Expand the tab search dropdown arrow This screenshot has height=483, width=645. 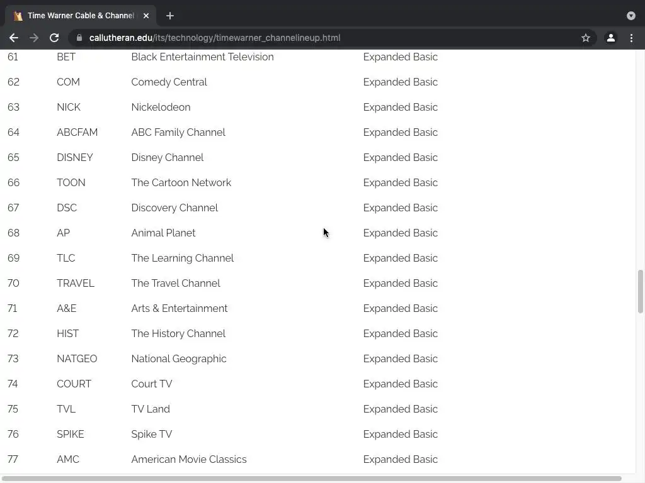[x=631, y=16]
